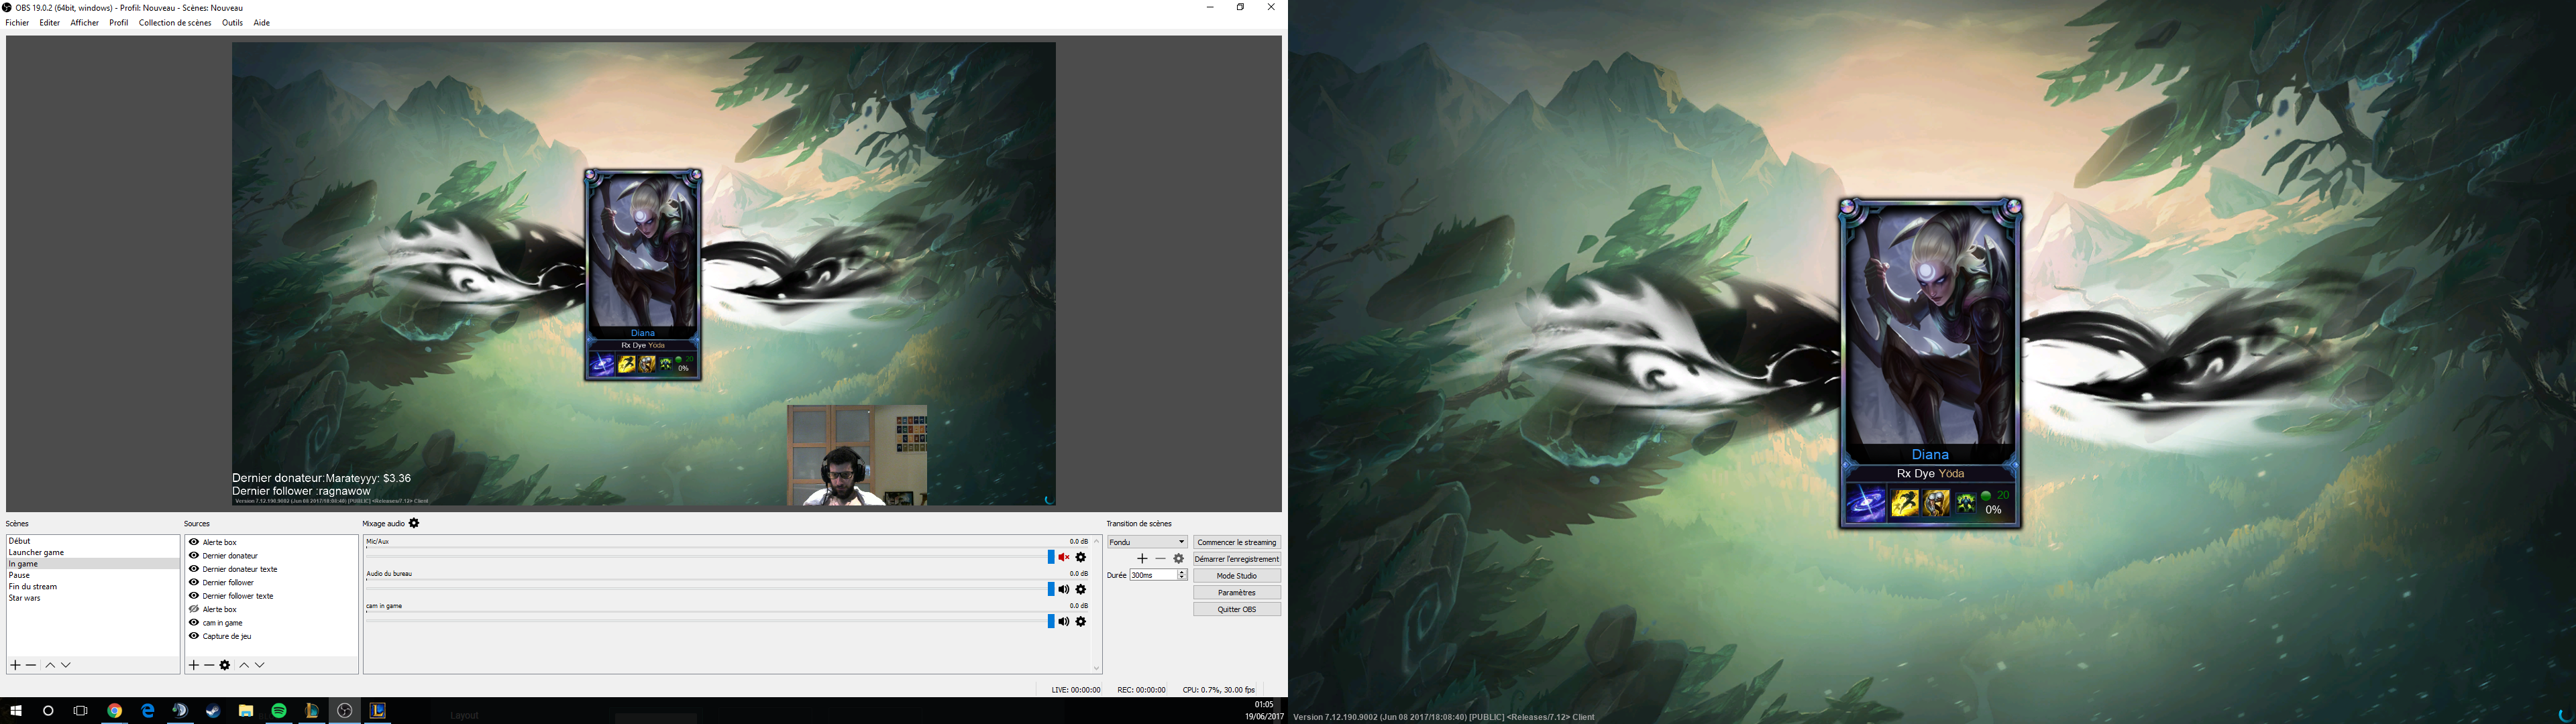This screenshot has width=2576, height=724.
Task: Move selected scene up
Action: [50, 665]
